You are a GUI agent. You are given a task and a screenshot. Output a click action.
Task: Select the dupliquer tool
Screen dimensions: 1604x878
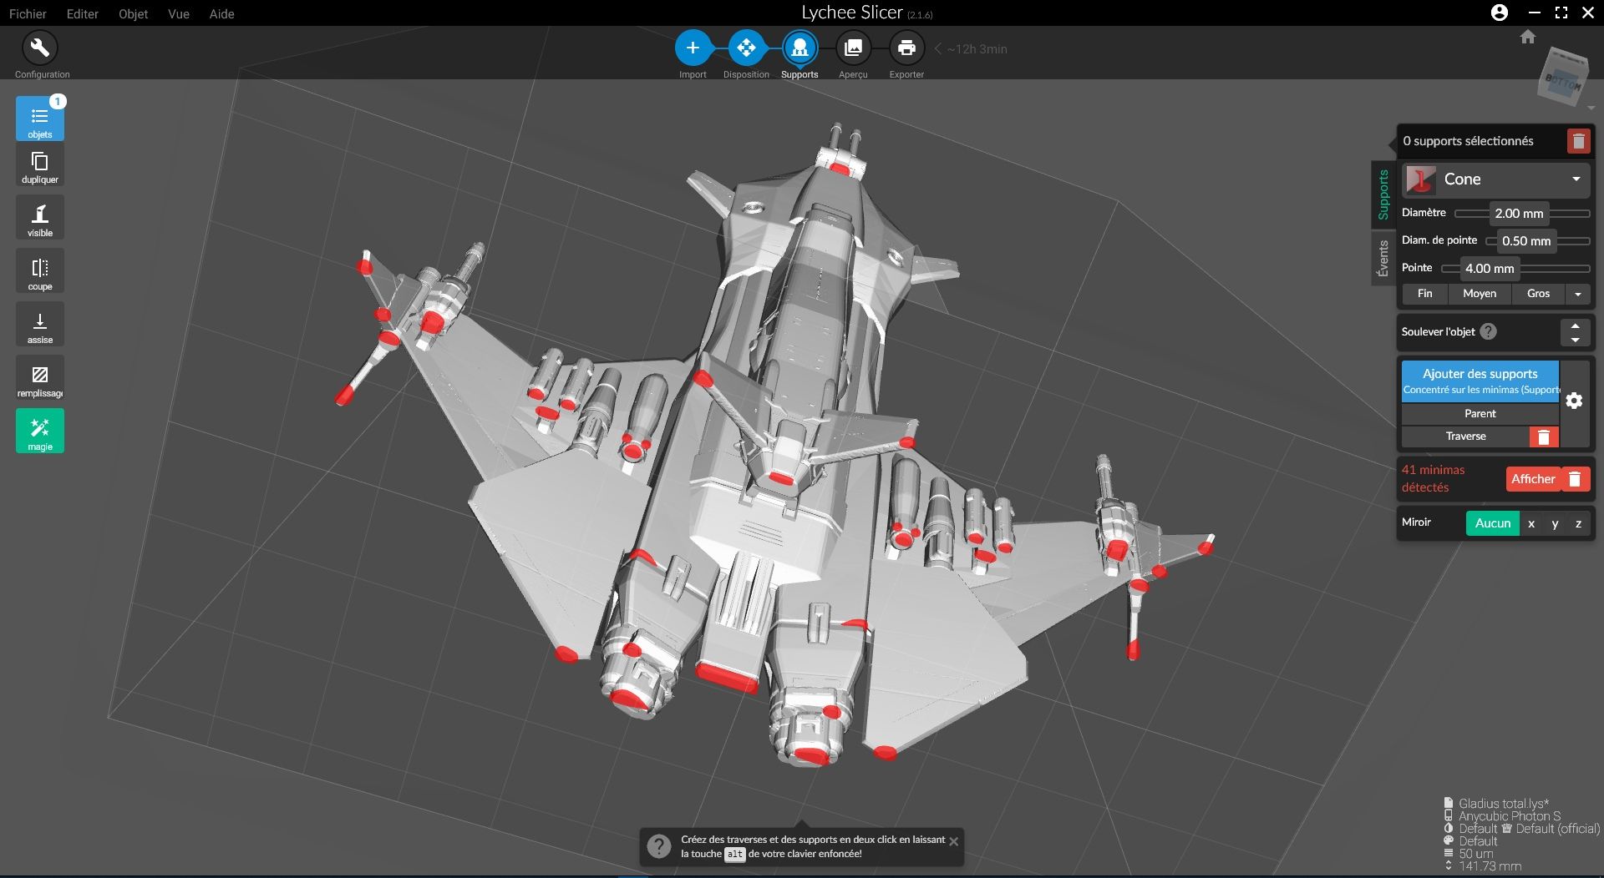(x=40, y=165)
